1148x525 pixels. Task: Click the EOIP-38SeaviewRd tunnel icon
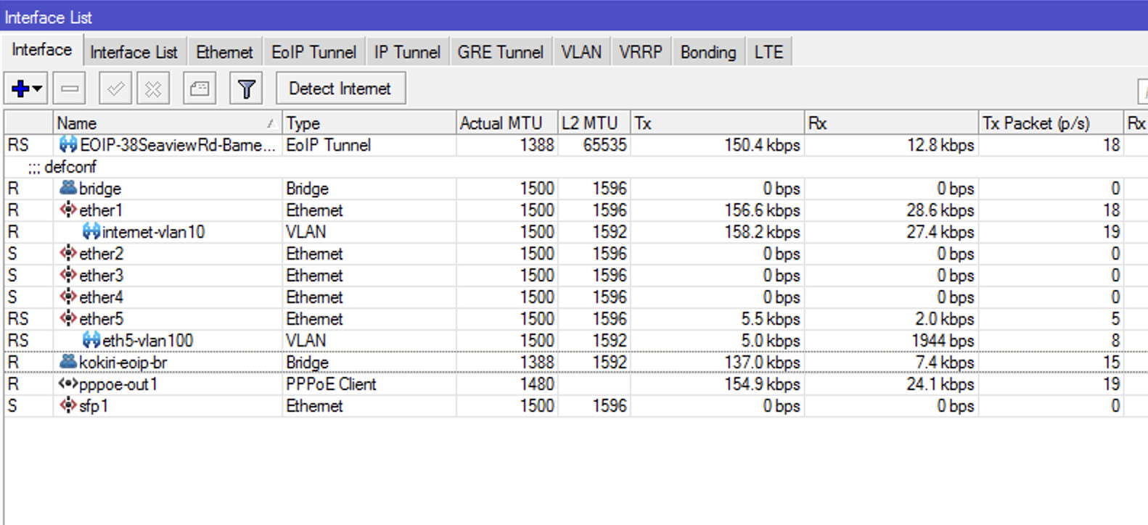point(68,144)
